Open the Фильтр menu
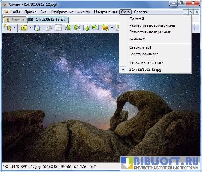This screenshot has height=172, width=202. click(x=84, y=12)
